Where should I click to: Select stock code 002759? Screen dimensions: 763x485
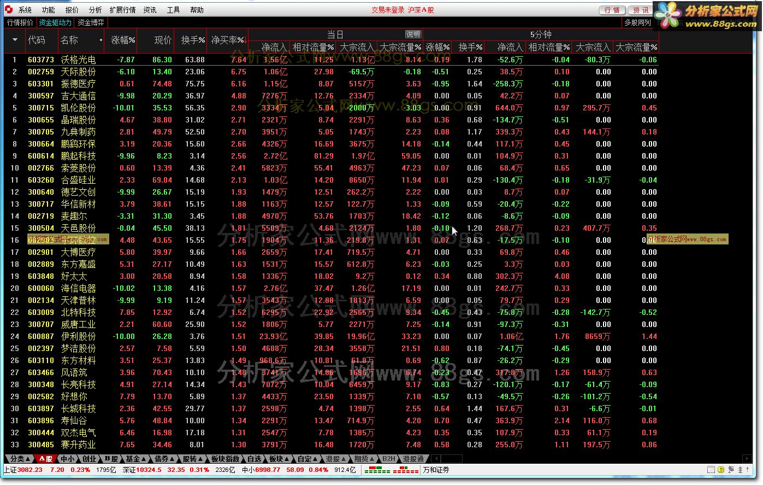click(x=41, y=72)
